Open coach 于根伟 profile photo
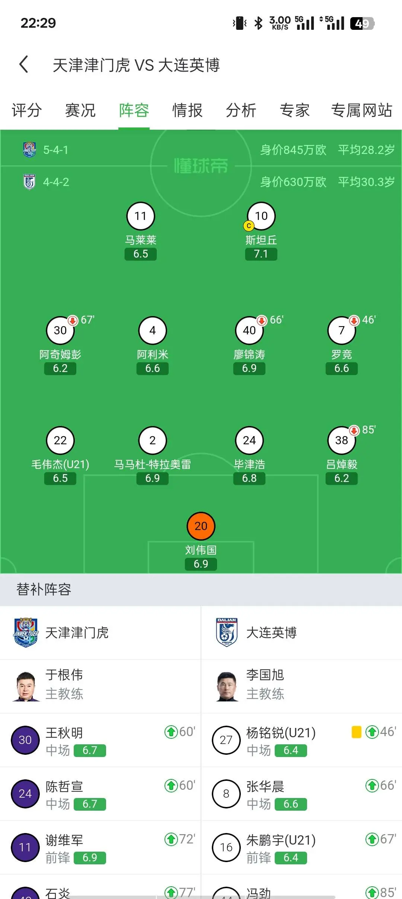The image size is (402, 899). tap(26, 686)
